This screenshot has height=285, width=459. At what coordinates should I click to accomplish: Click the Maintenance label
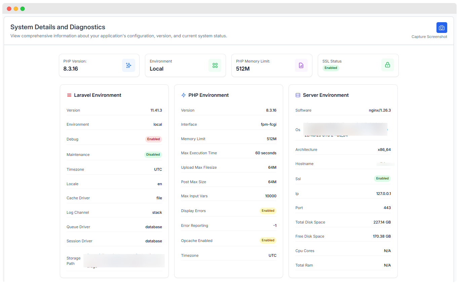click(x=78, y=155)
